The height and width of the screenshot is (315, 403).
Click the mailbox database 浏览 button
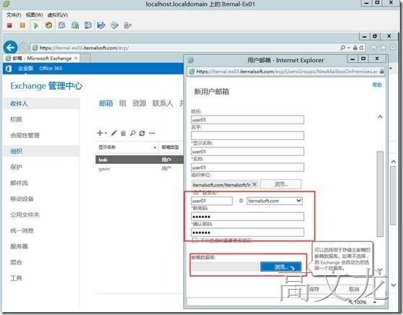281,267
